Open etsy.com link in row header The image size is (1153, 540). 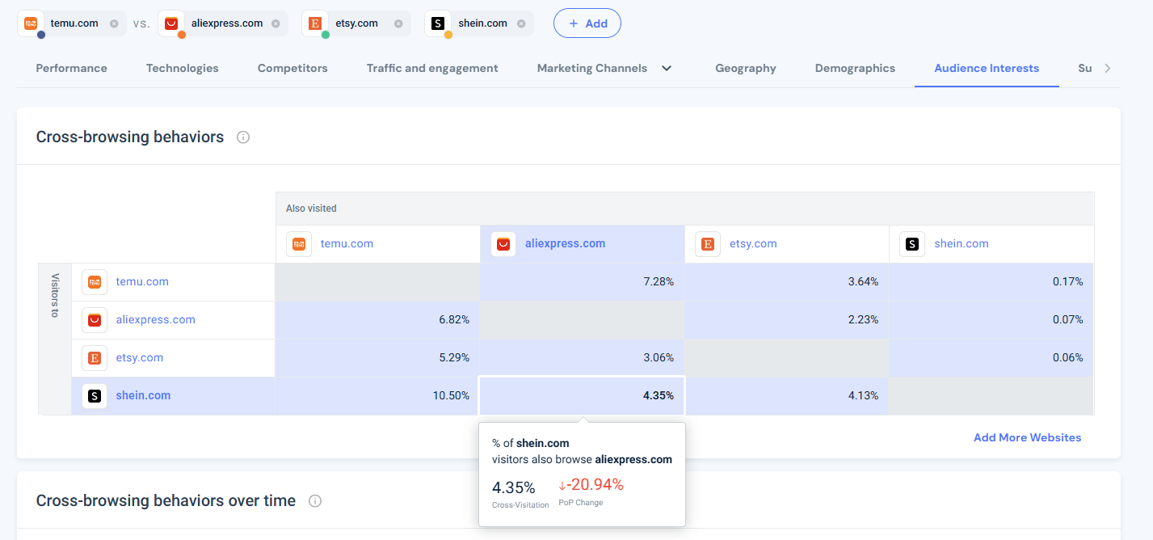(140, 357)
